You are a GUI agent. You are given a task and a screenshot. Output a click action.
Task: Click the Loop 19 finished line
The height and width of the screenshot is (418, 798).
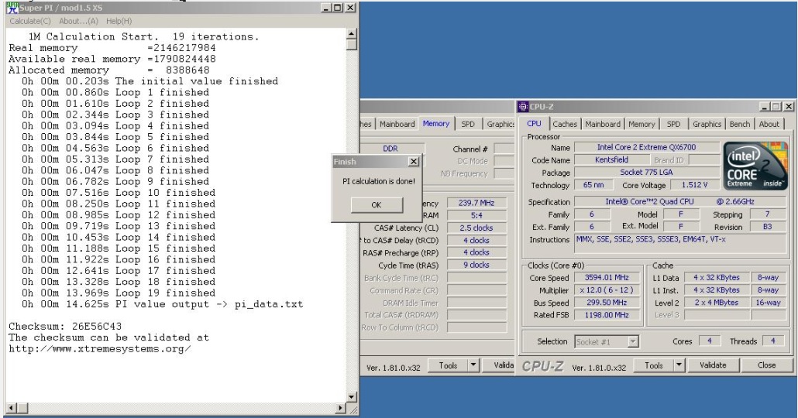[118, 293]
